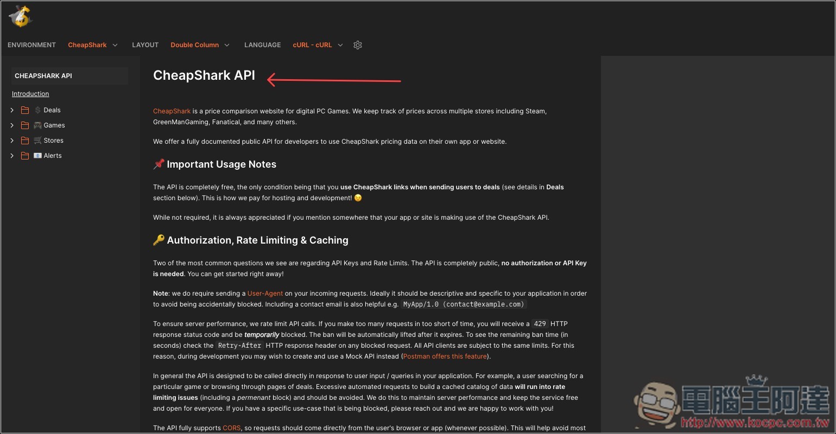Viewport: 836px width, 434px height.
Task: Click the Alerts folder icon
Action: point(25,156)
